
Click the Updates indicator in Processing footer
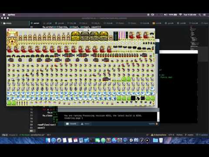pos(153,124)
